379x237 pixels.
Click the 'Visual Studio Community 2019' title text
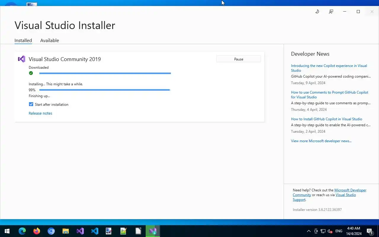[65, 59]
